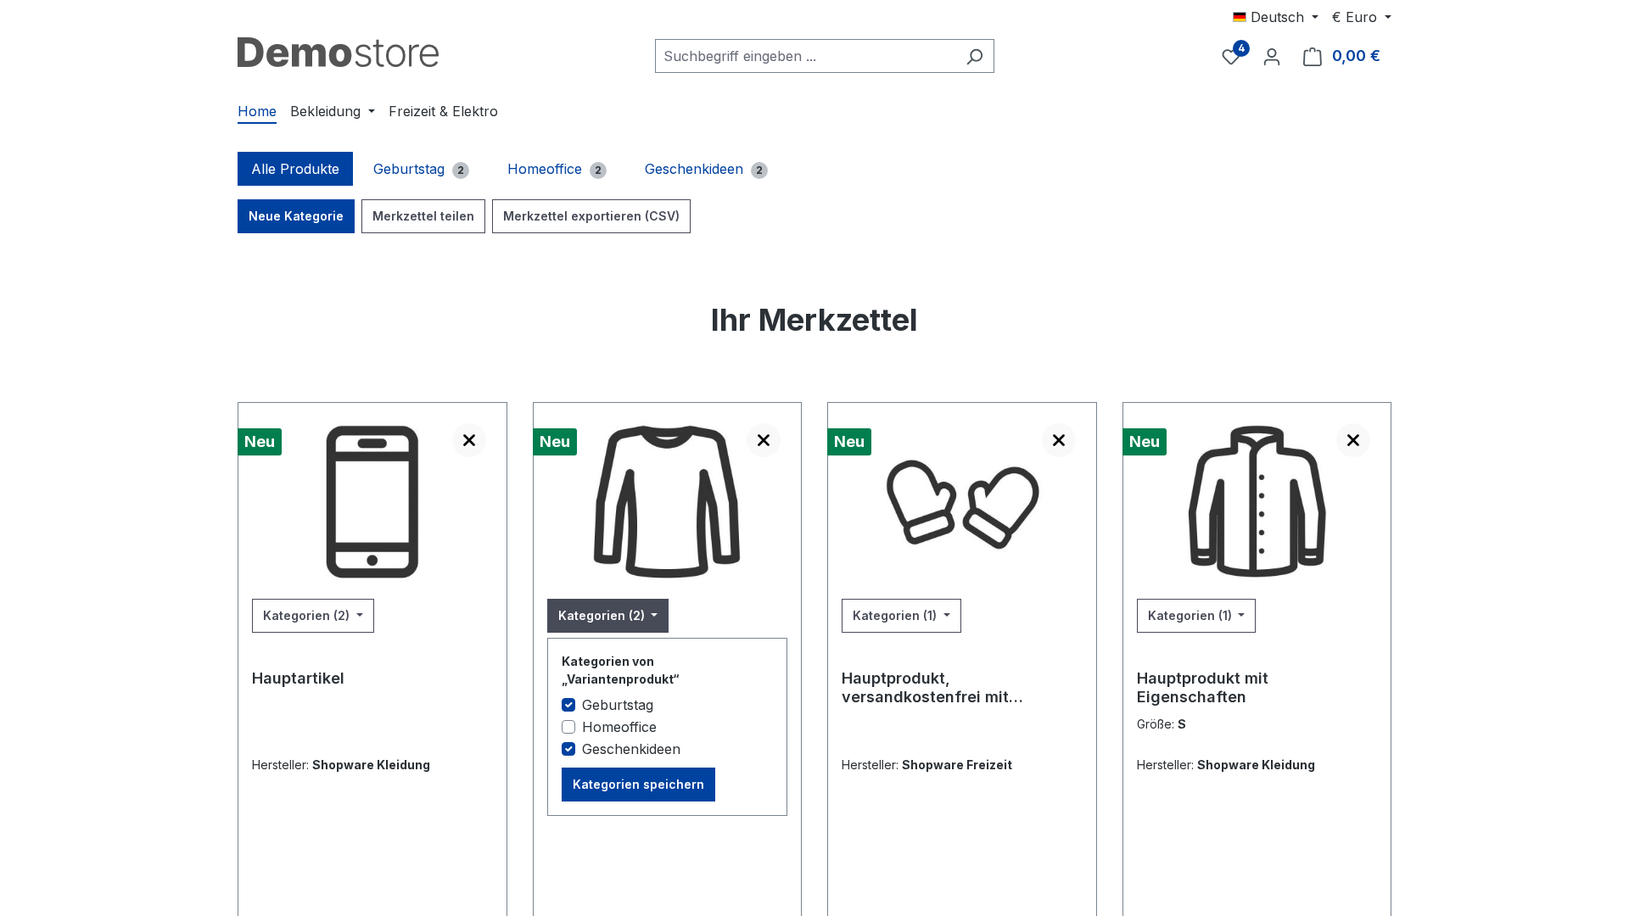Click the search magnifier icon
This screenshot has width=1629, height=916.
(974, 56)
